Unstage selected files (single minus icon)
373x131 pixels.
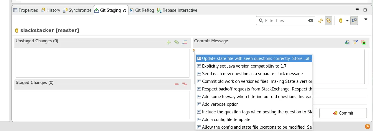[x=176, y=84]
